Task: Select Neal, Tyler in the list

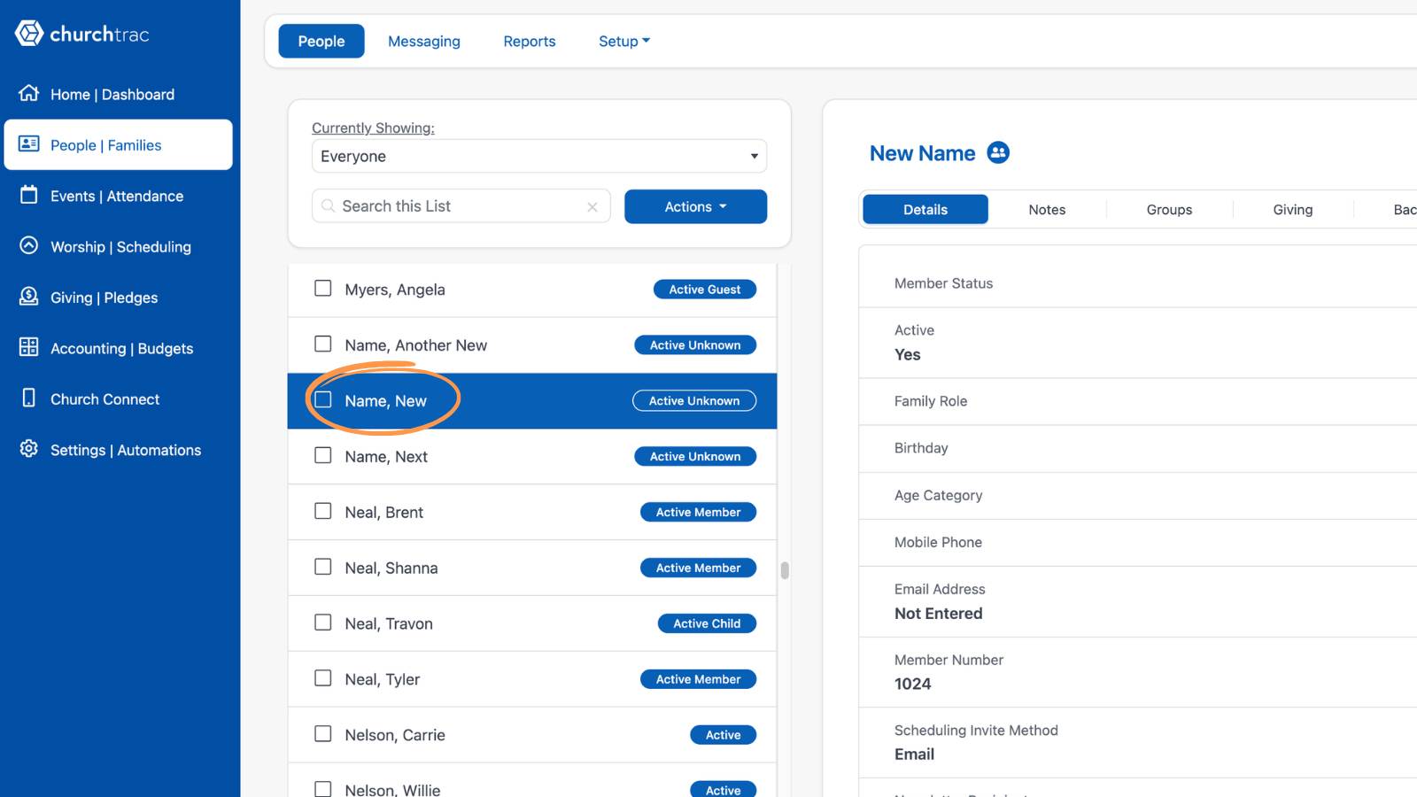Action: coord(532,679)
